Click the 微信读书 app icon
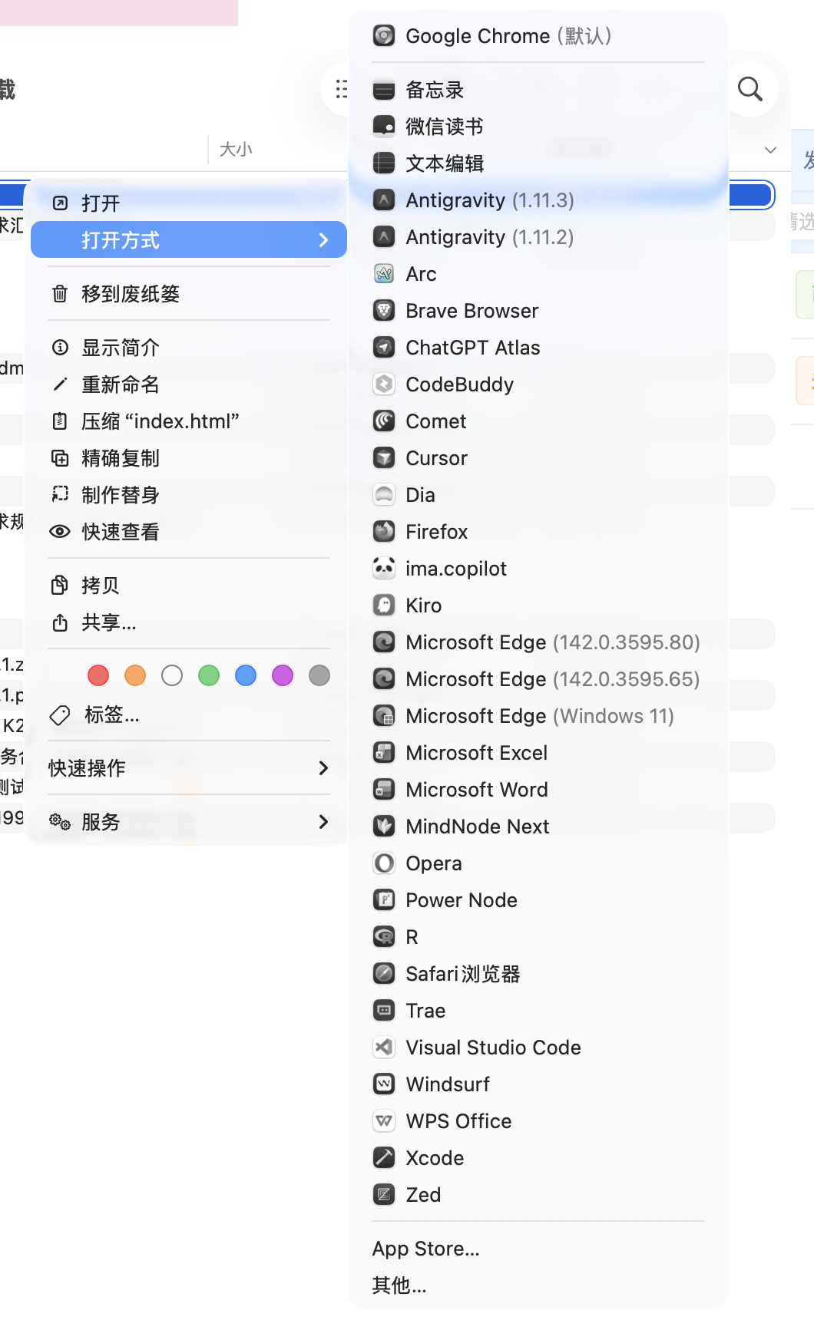This screenshot has width=814, height=1320. click(384, 126)
